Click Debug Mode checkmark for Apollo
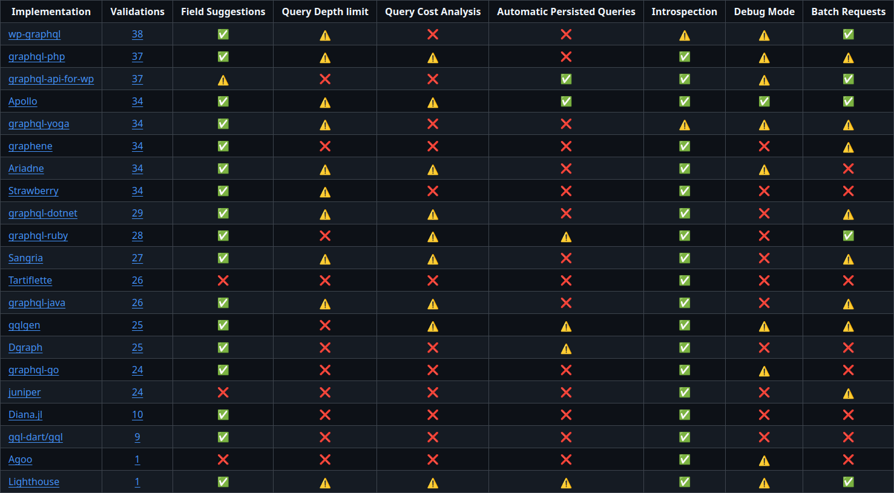 [764, 102]
